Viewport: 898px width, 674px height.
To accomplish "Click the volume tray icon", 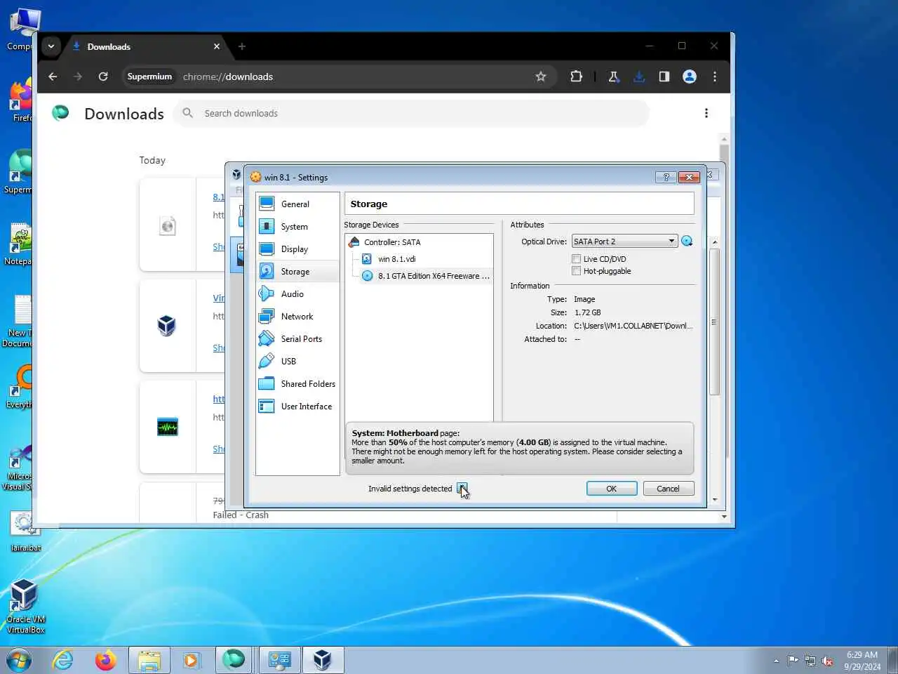I will pos(828,661).
